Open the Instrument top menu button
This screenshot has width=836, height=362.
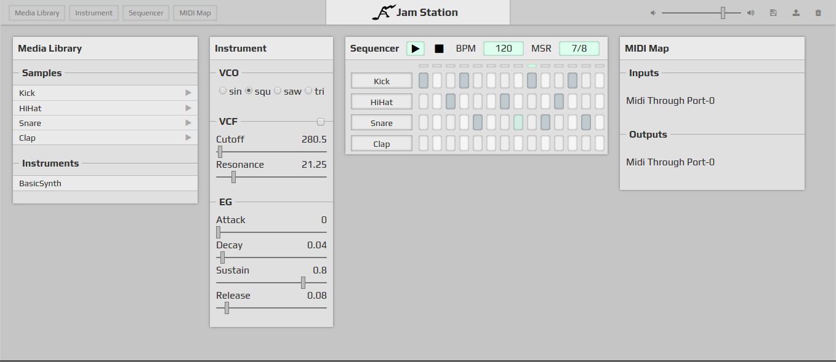pyautogui.click(x=94, y=13)
